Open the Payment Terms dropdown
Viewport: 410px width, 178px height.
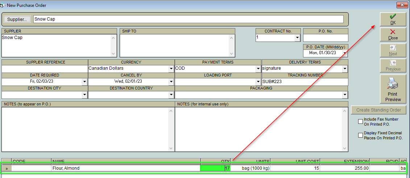[258, 69]
